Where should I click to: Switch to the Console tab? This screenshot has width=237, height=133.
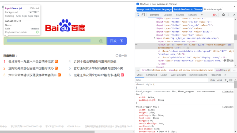pos(168,15)
